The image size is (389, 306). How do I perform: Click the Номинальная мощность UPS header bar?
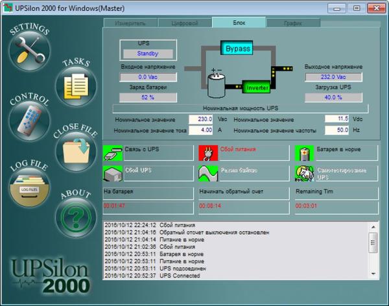(241, 108)
